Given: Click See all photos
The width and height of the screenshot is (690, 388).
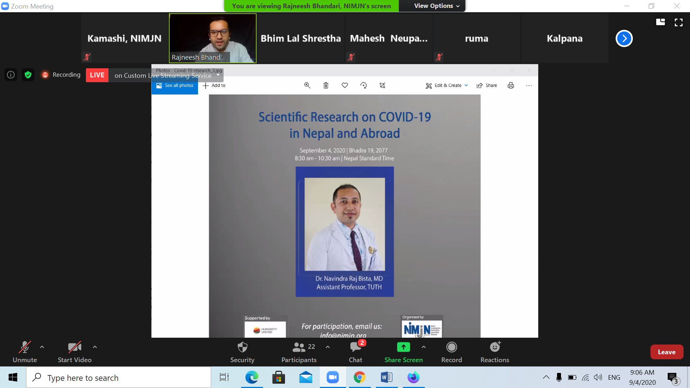Looking at the screenshot, I should [175, 86].
